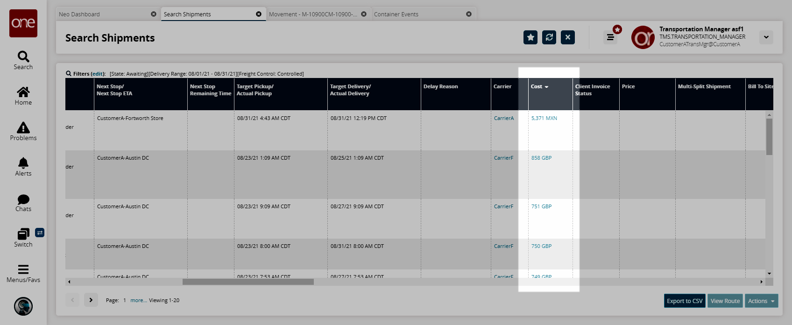Click the assistant avatar icon at sidebar bottom
Viewport: 792px width, 325px height.
(x=23, y=306)
